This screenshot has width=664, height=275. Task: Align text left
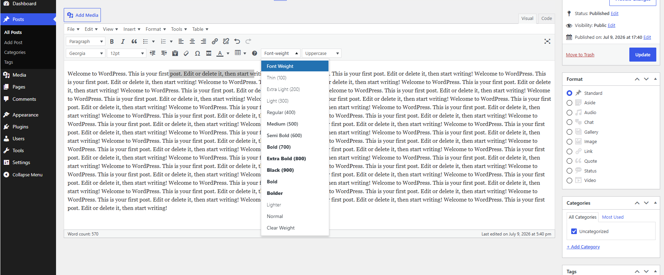181,41
